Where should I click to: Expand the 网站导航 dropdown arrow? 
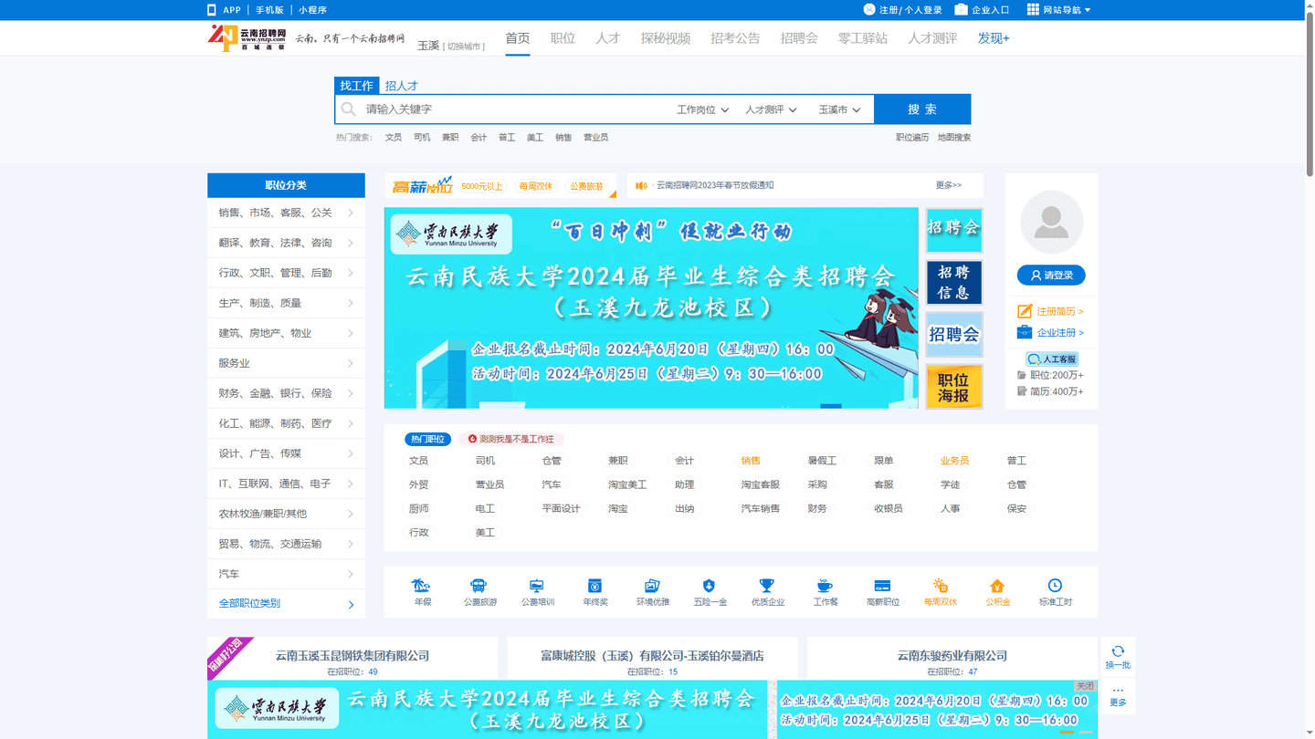(1088, 10)
